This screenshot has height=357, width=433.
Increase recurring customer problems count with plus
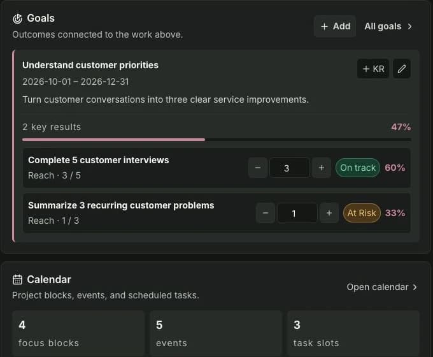329,213
